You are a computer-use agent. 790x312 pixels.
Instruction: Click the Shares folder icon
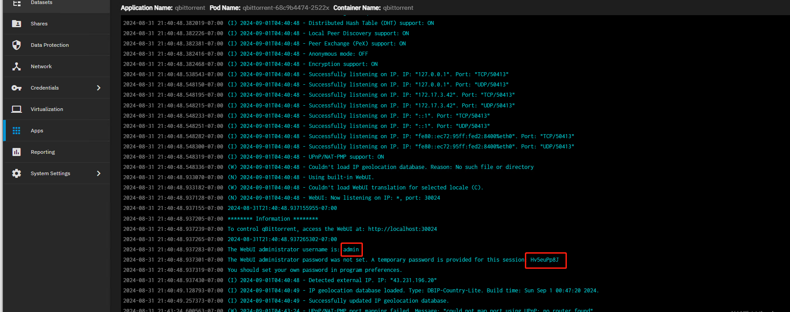click(17, 24)
